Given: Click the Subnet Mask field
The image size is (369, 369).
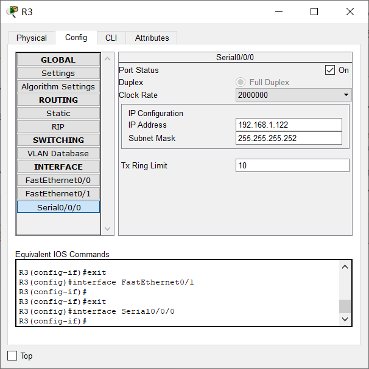Looking at the screenshot, I should [x=289, y=138].
